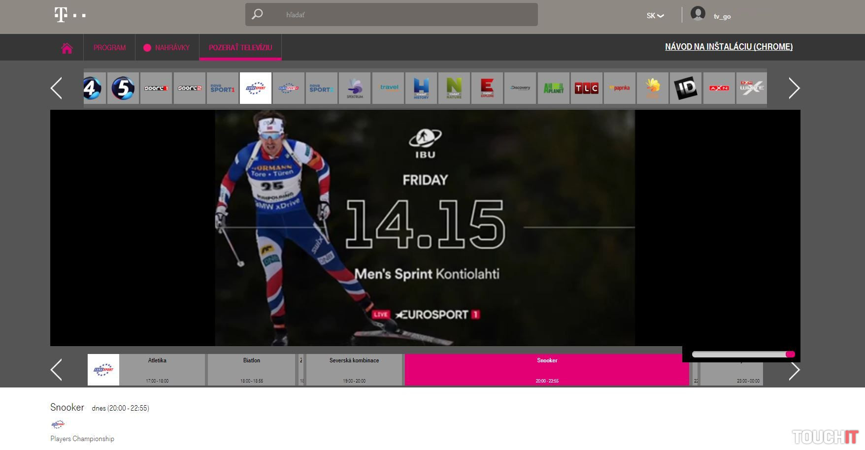The image size is (865, 450).
Task: Select the Investigation Discovery (ID) channel
Action: [685, 88]
